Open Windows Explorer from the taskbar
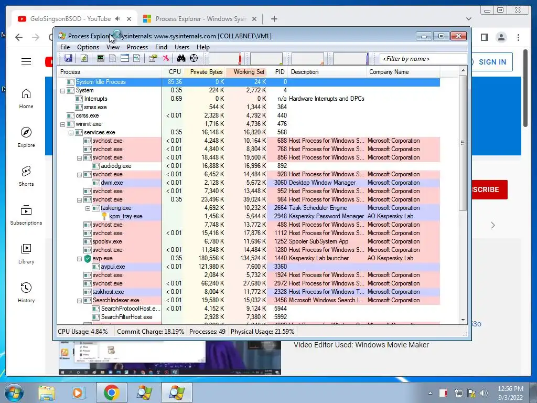This screenshot has width=537, height=403. tap(47, 393)
